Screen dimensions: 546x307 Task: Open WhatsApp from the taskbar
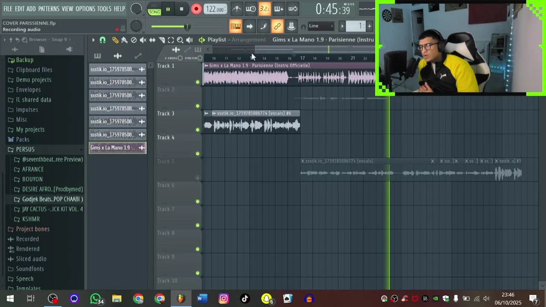pyautogui.click(x=96, y=298)
